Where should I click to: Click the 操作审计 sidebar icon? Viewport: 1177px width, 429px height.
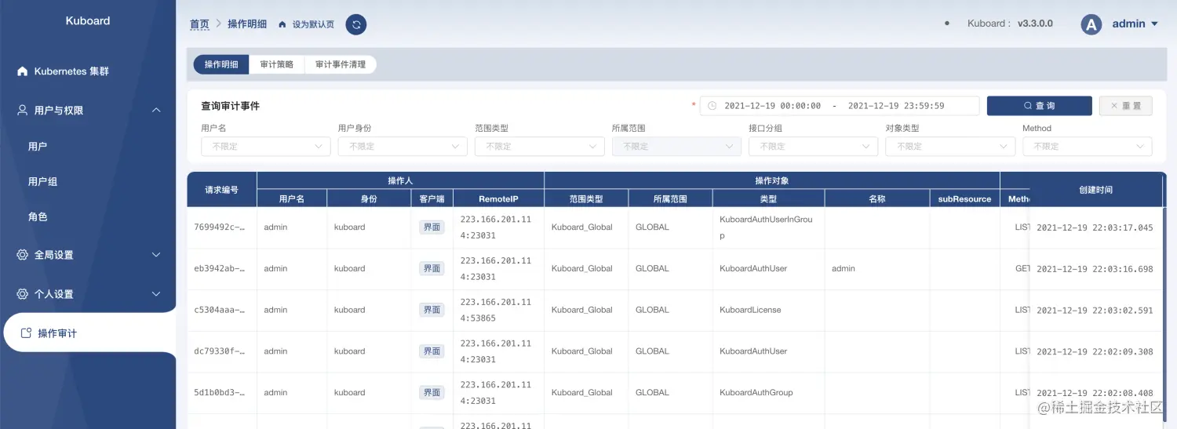click(x=26, y=333)
